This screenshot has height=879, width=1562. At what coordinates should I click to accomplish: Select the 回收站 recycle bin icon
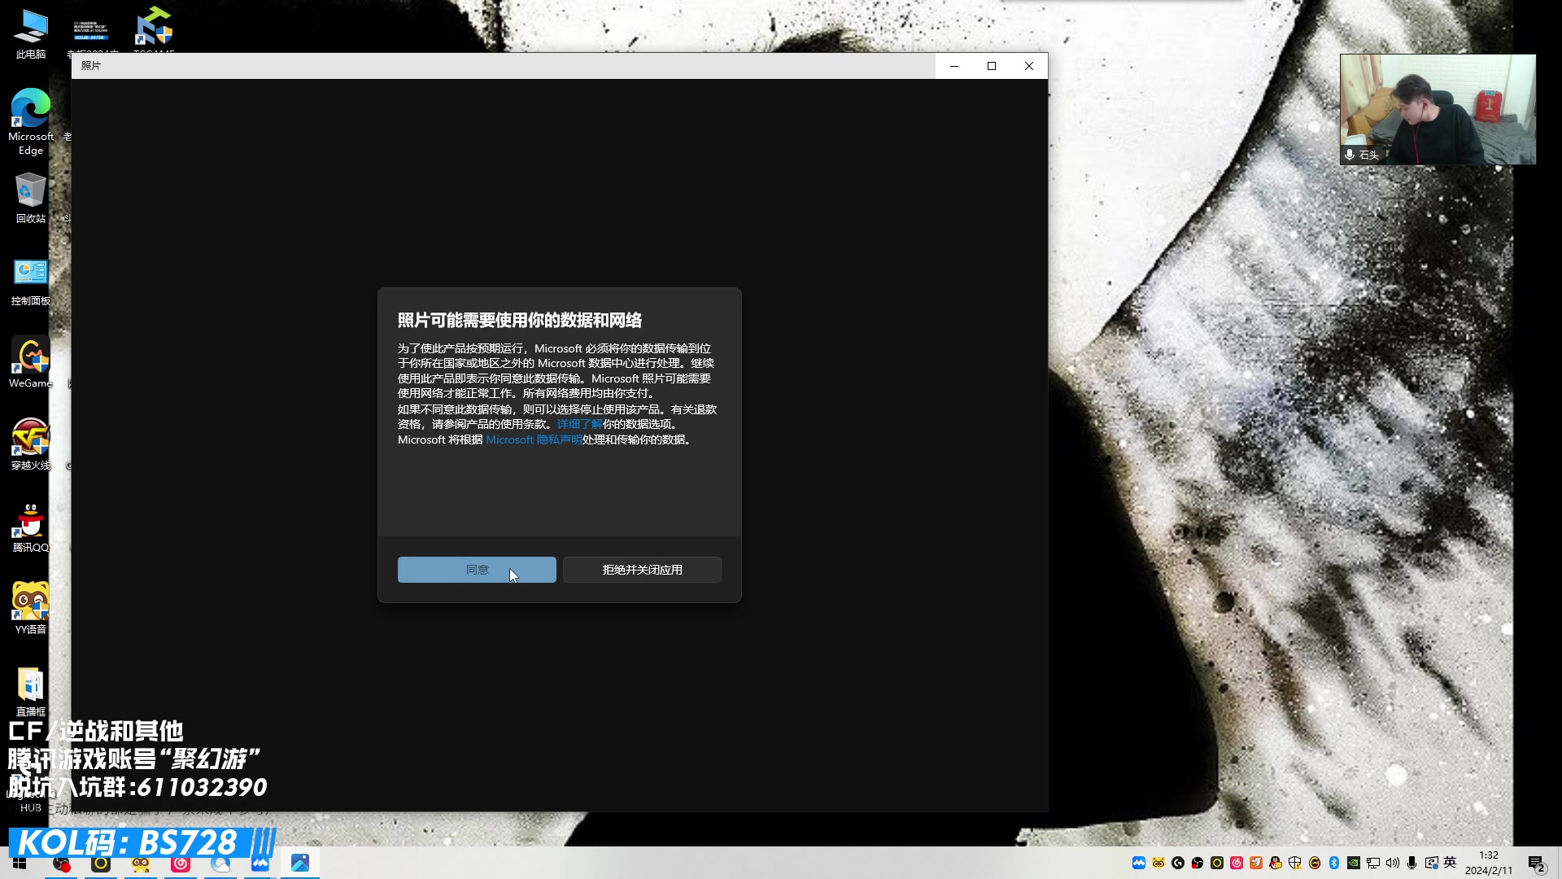(x=31, y=198)
